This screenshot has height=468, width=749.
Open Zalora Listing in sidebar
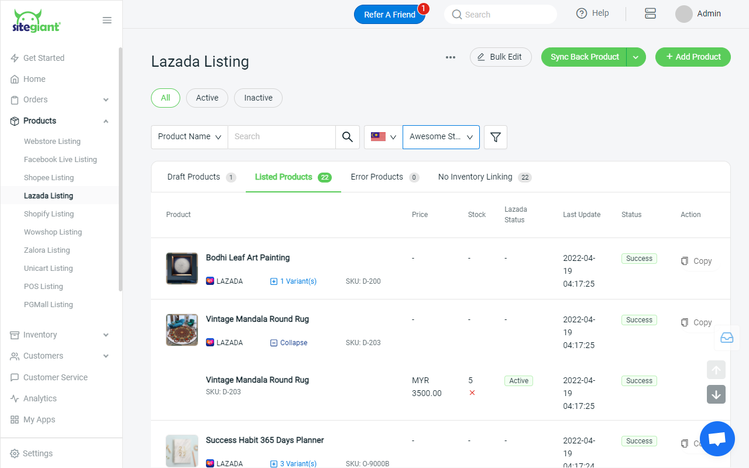tap(47, 250)
